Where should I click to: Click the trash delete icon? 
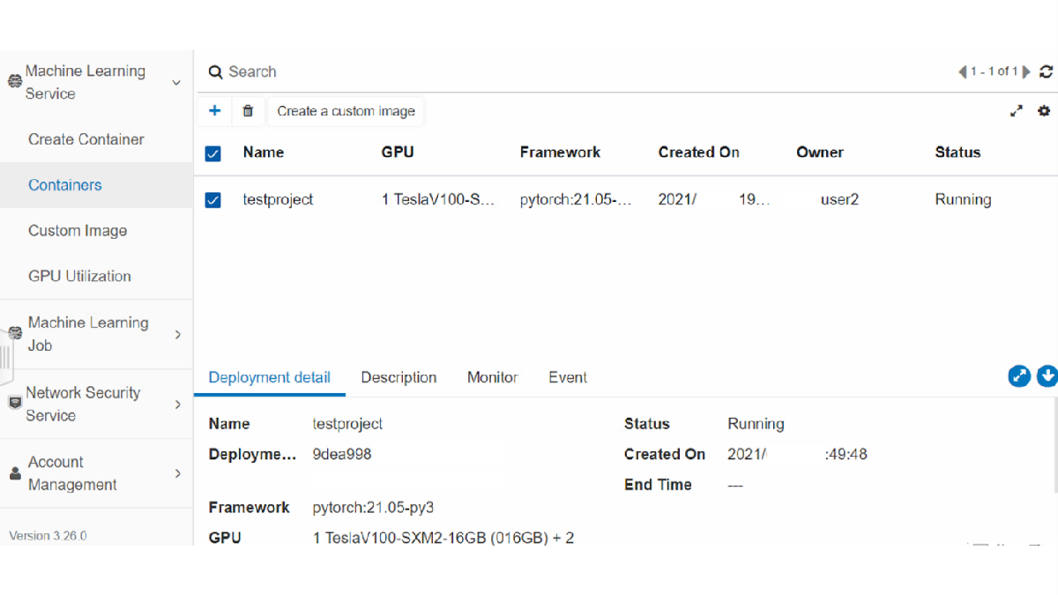[x=248, y=111]
